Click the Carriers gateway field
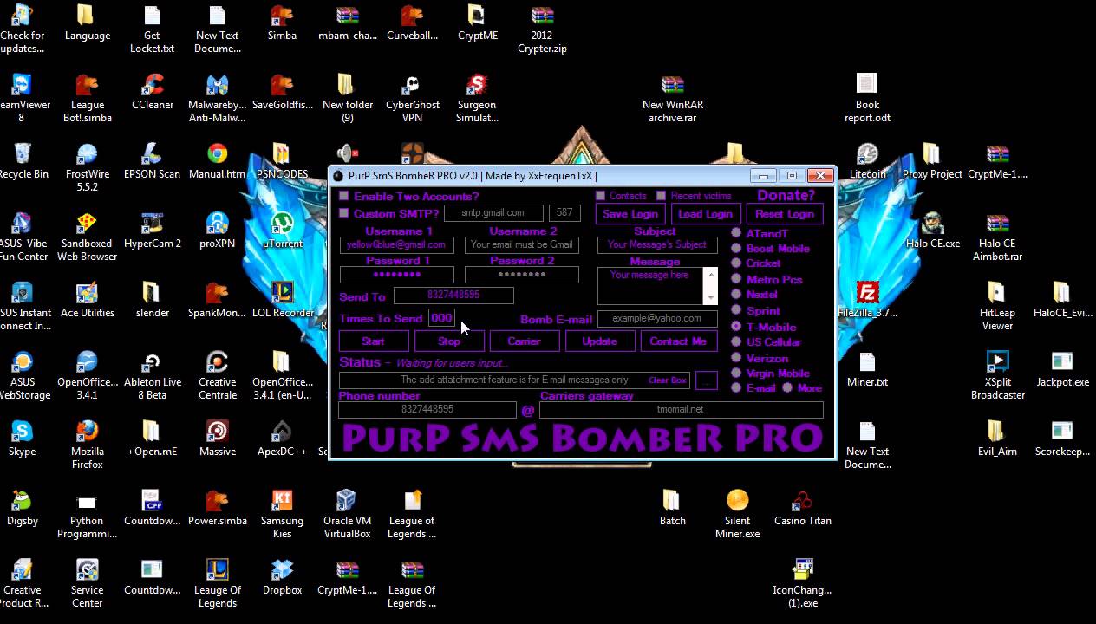The image size is (1096, 624). click(681, 409)
